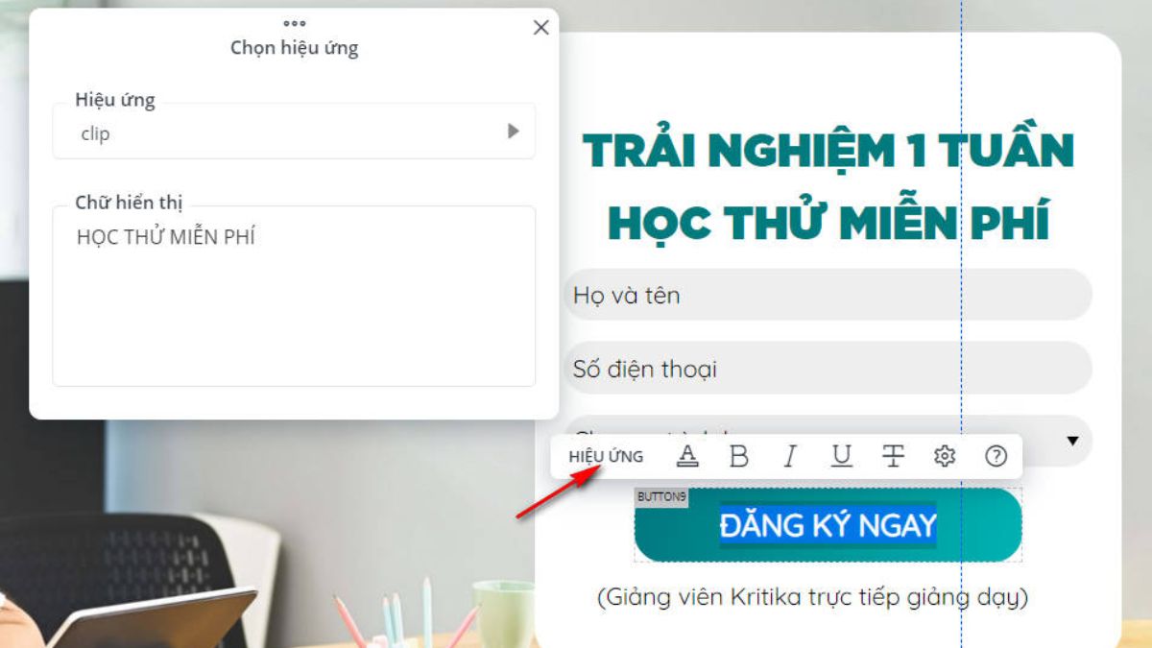Click the ĐĂNG KÝ NGAY button
The height and width of the screenshot is (648, 1152).
826,524
